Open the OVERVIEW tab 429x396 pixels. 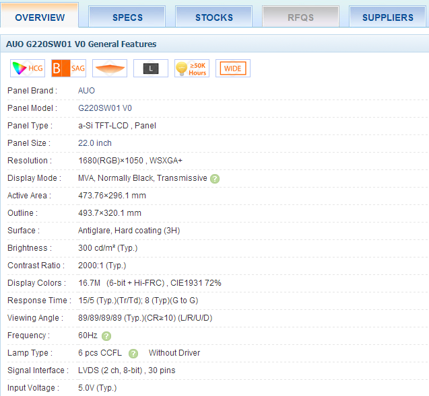(40, 16)
